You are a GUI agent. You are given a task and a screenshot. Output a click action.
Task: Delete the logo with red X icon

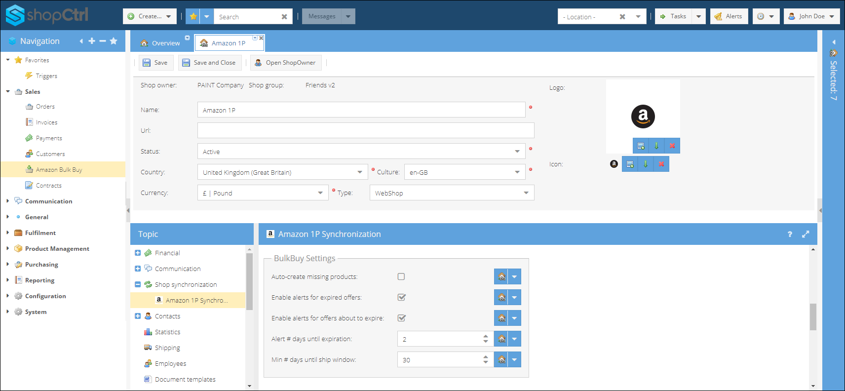672,146
